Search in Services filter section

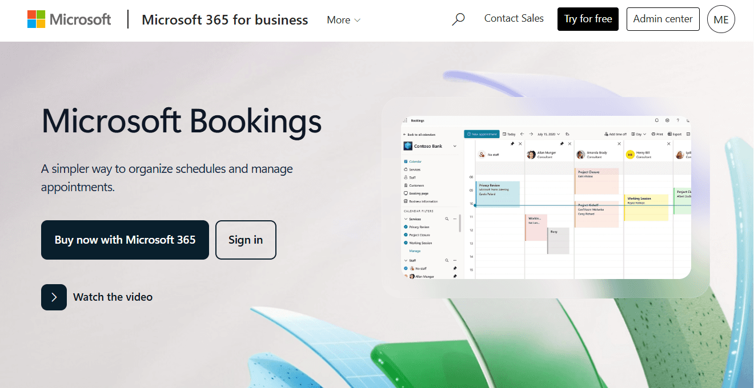[447, 219]
